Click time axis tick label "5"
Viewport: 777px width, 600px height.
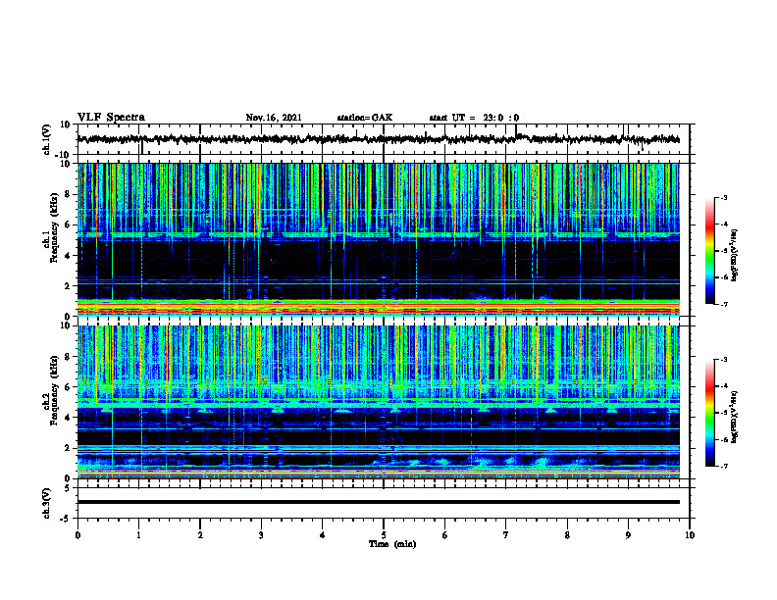click(384, 535)
